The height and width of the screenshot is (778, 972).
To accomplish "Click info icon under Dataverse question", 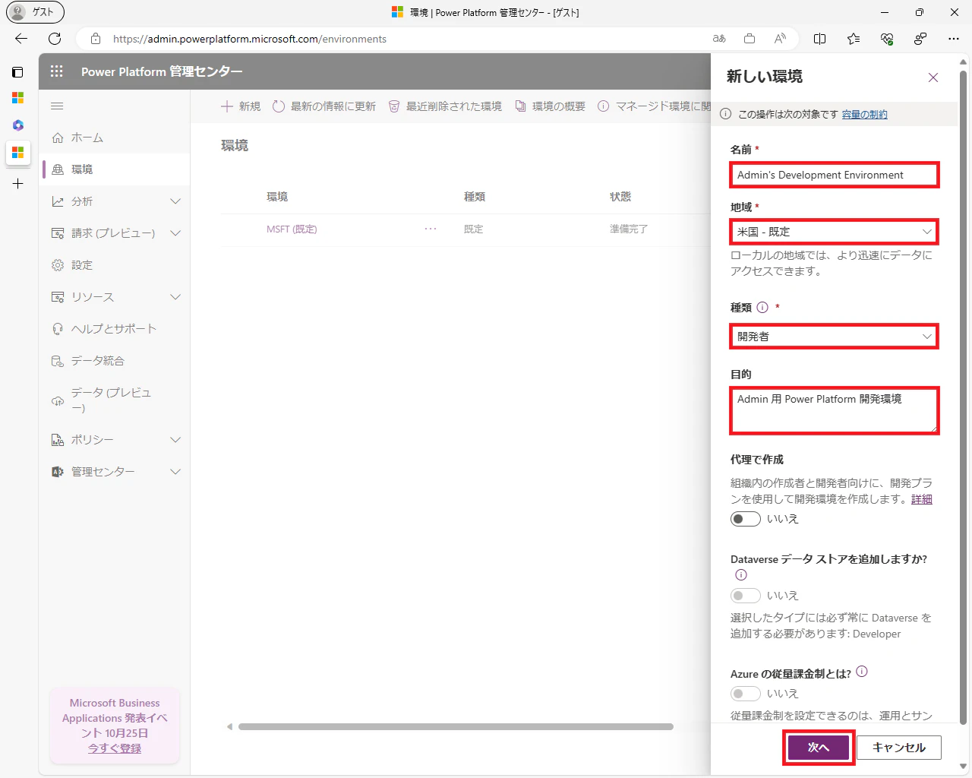I will tap(741, 575).
